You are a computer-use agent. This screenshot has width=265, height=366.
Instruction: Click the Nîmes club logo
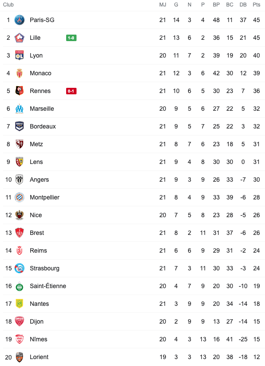pyautogui.click(x=19, y=339)
